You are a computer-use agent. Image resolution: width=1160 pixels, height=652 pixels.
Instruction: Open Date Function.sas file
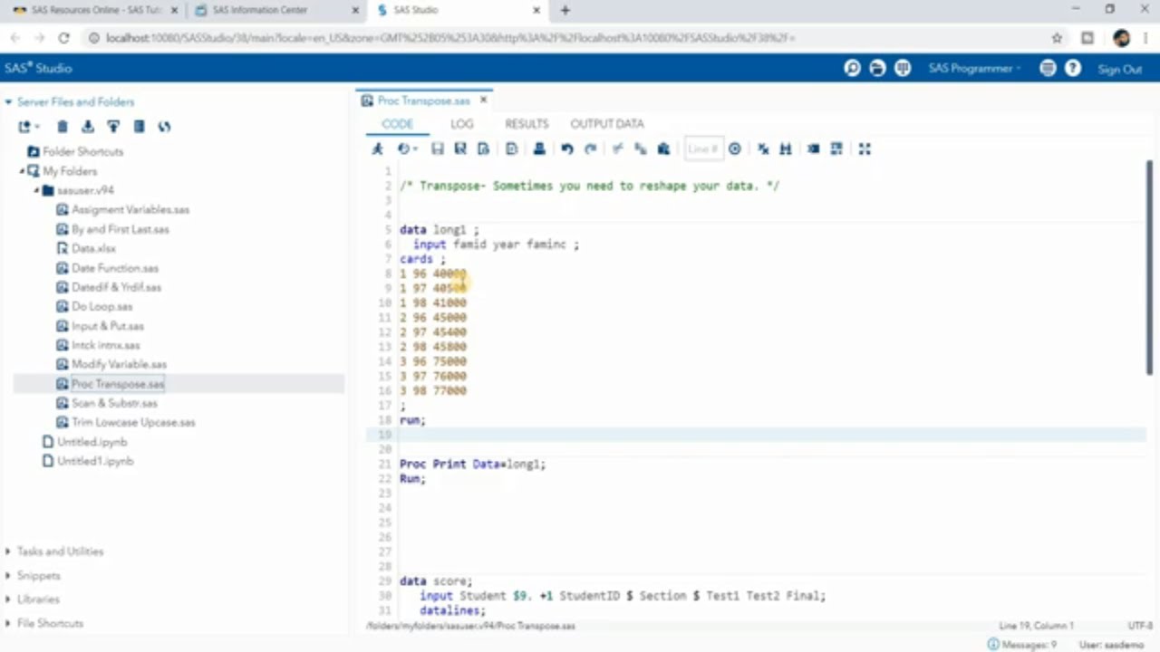(x=114, y=268)
